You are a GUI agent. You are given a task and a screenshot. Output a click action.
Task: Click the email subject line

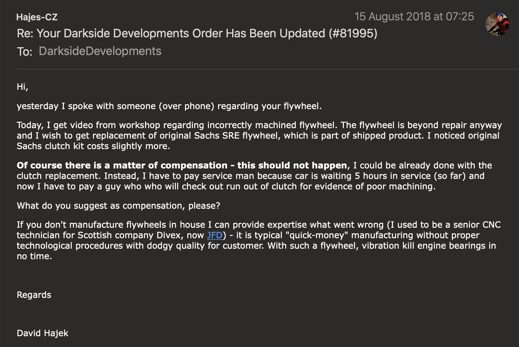tap(196, 33)
